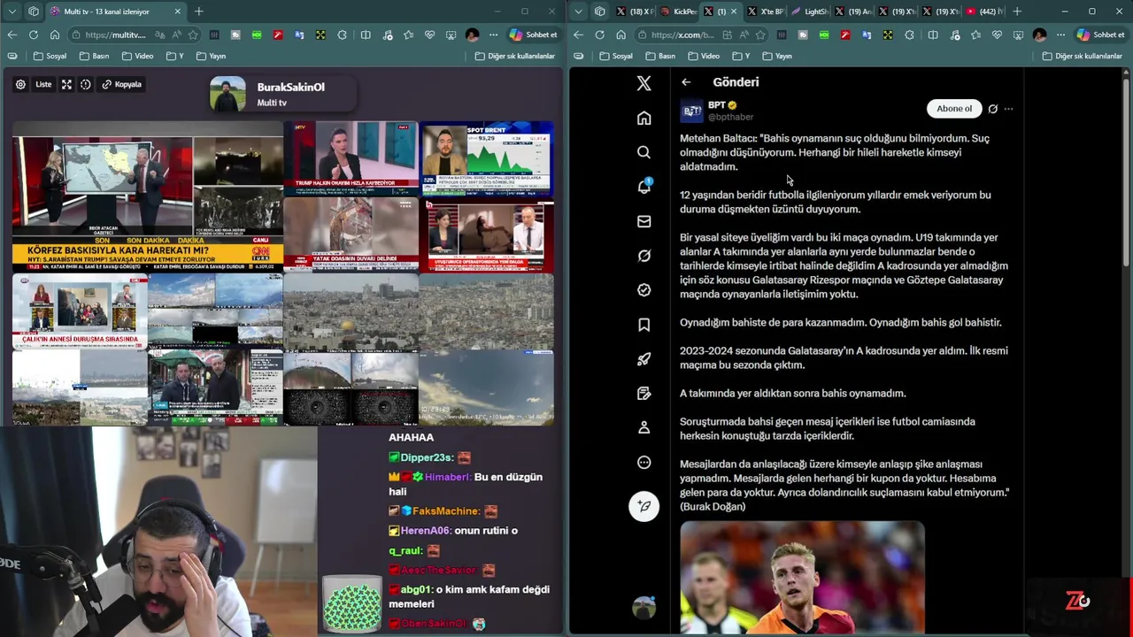1133x637 pixels.
Task: Open the @bpthaber profile handle
Action: (730, 117)
